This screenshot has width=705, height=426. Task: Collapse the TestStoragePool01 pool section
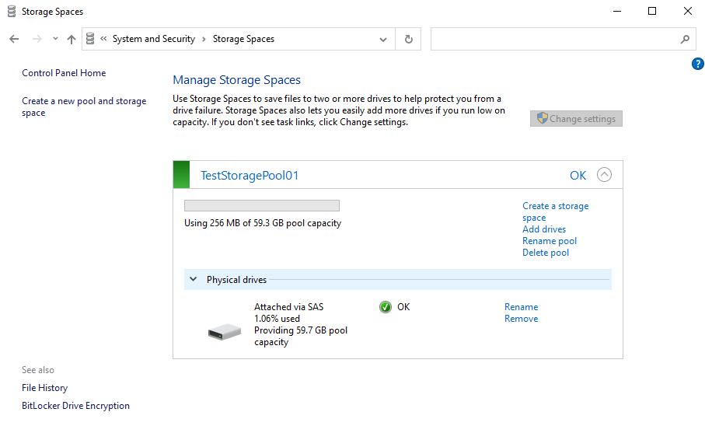click(x=604, y=175)
